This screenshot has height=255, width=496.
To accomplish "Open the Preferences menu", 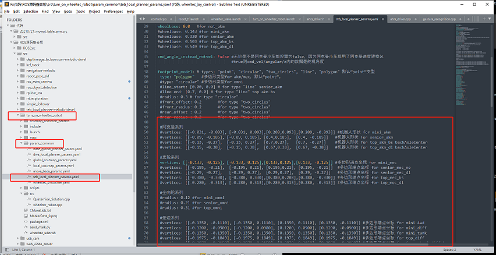I will [x=114, y=12].
